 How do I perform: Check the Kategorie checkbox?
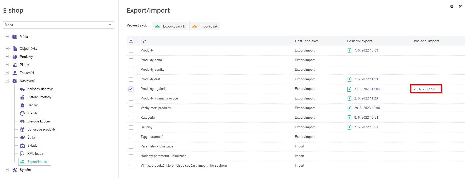[x=131, y=118]
